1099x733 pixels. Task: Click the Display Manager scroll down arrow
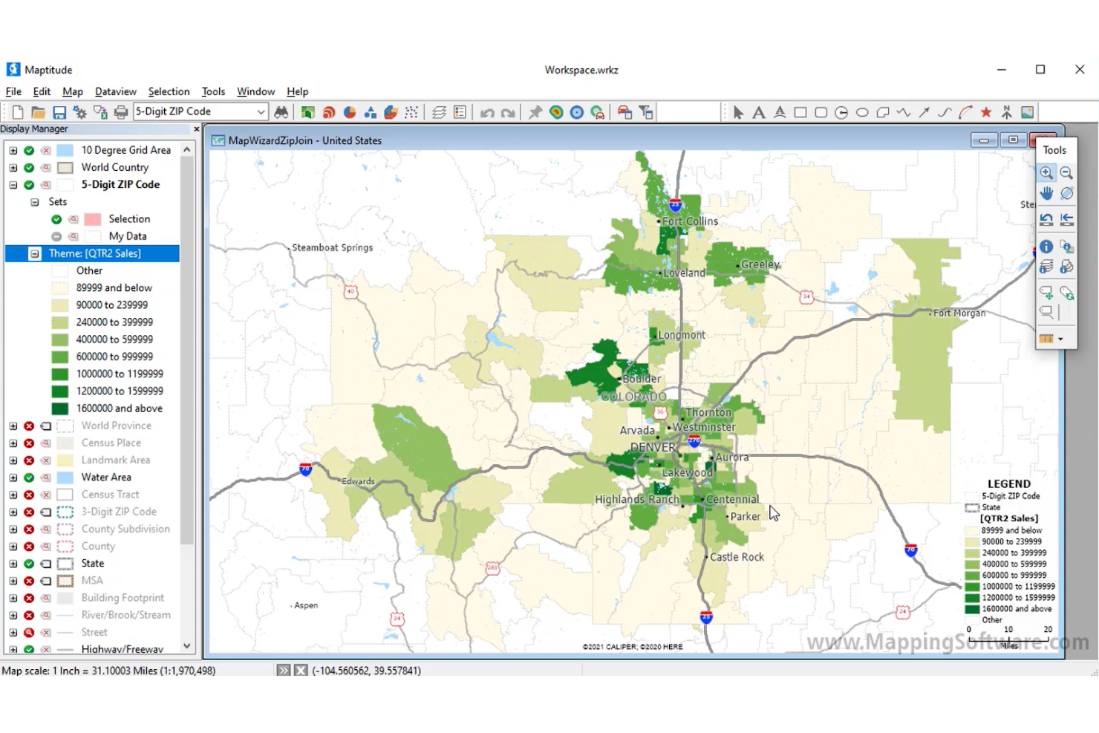point(187,646)
